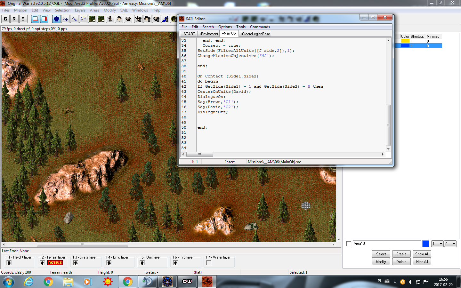Toggle F5 Unit layer visibility eye
This screenshot has width=461, height=288.
[142, 263]
